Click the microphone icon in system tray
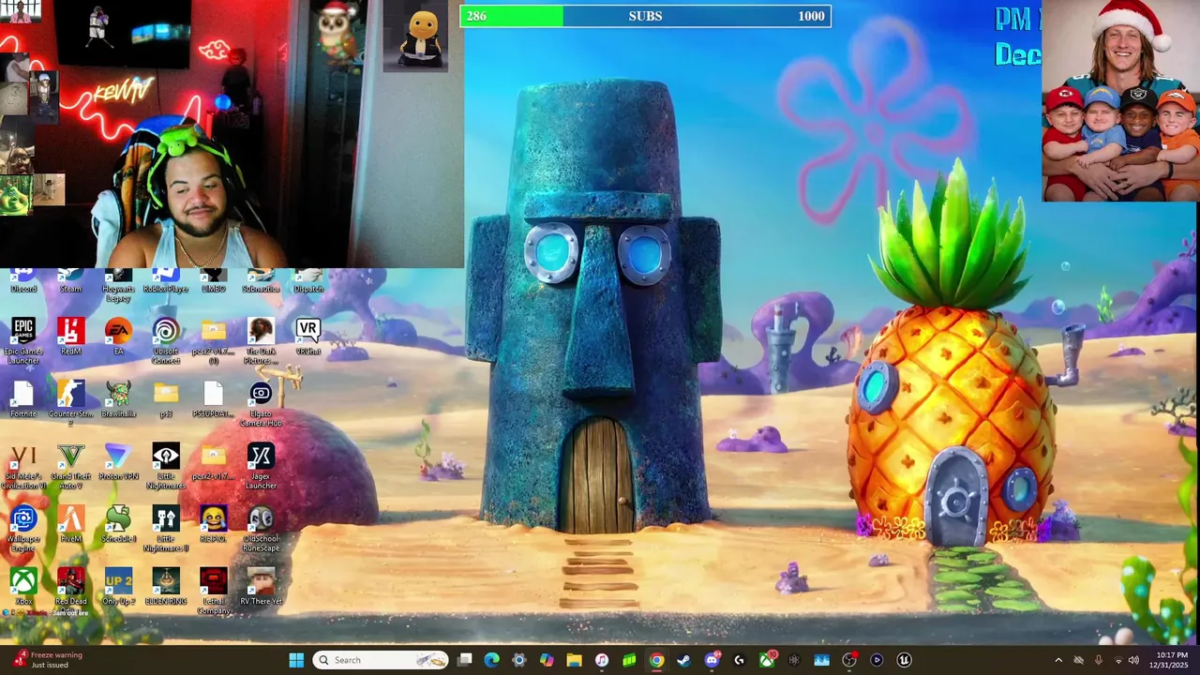1200x675 pixels. tap(1098, 660)
